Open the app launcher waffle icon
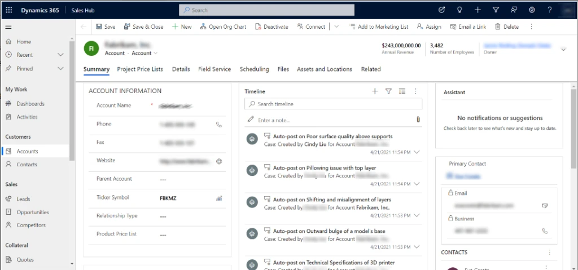 click(x=8, y=10)
